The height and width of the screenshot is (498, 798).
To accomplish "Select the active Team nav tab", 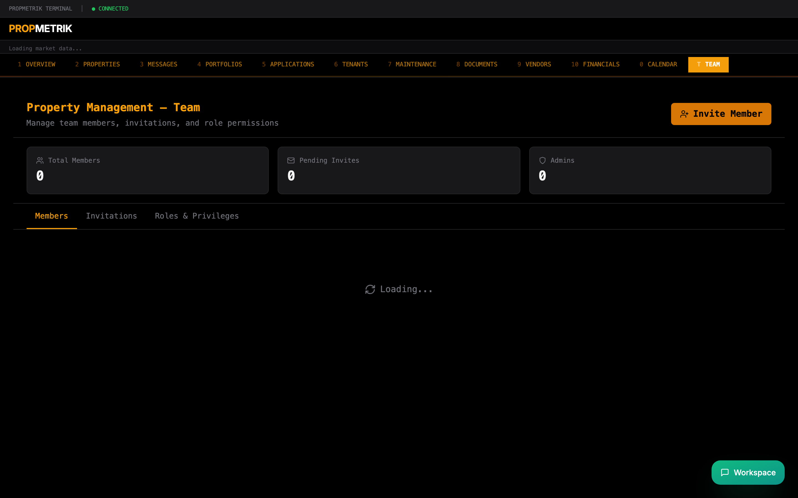I will pyautogui.click(x=708, y=64).
